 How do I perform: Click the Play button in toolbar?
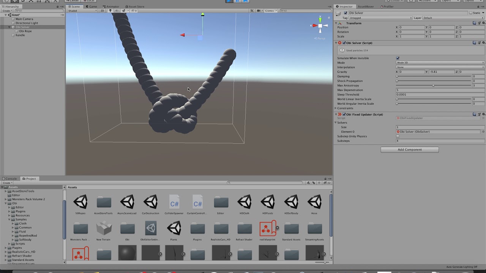tap(229, 1)
